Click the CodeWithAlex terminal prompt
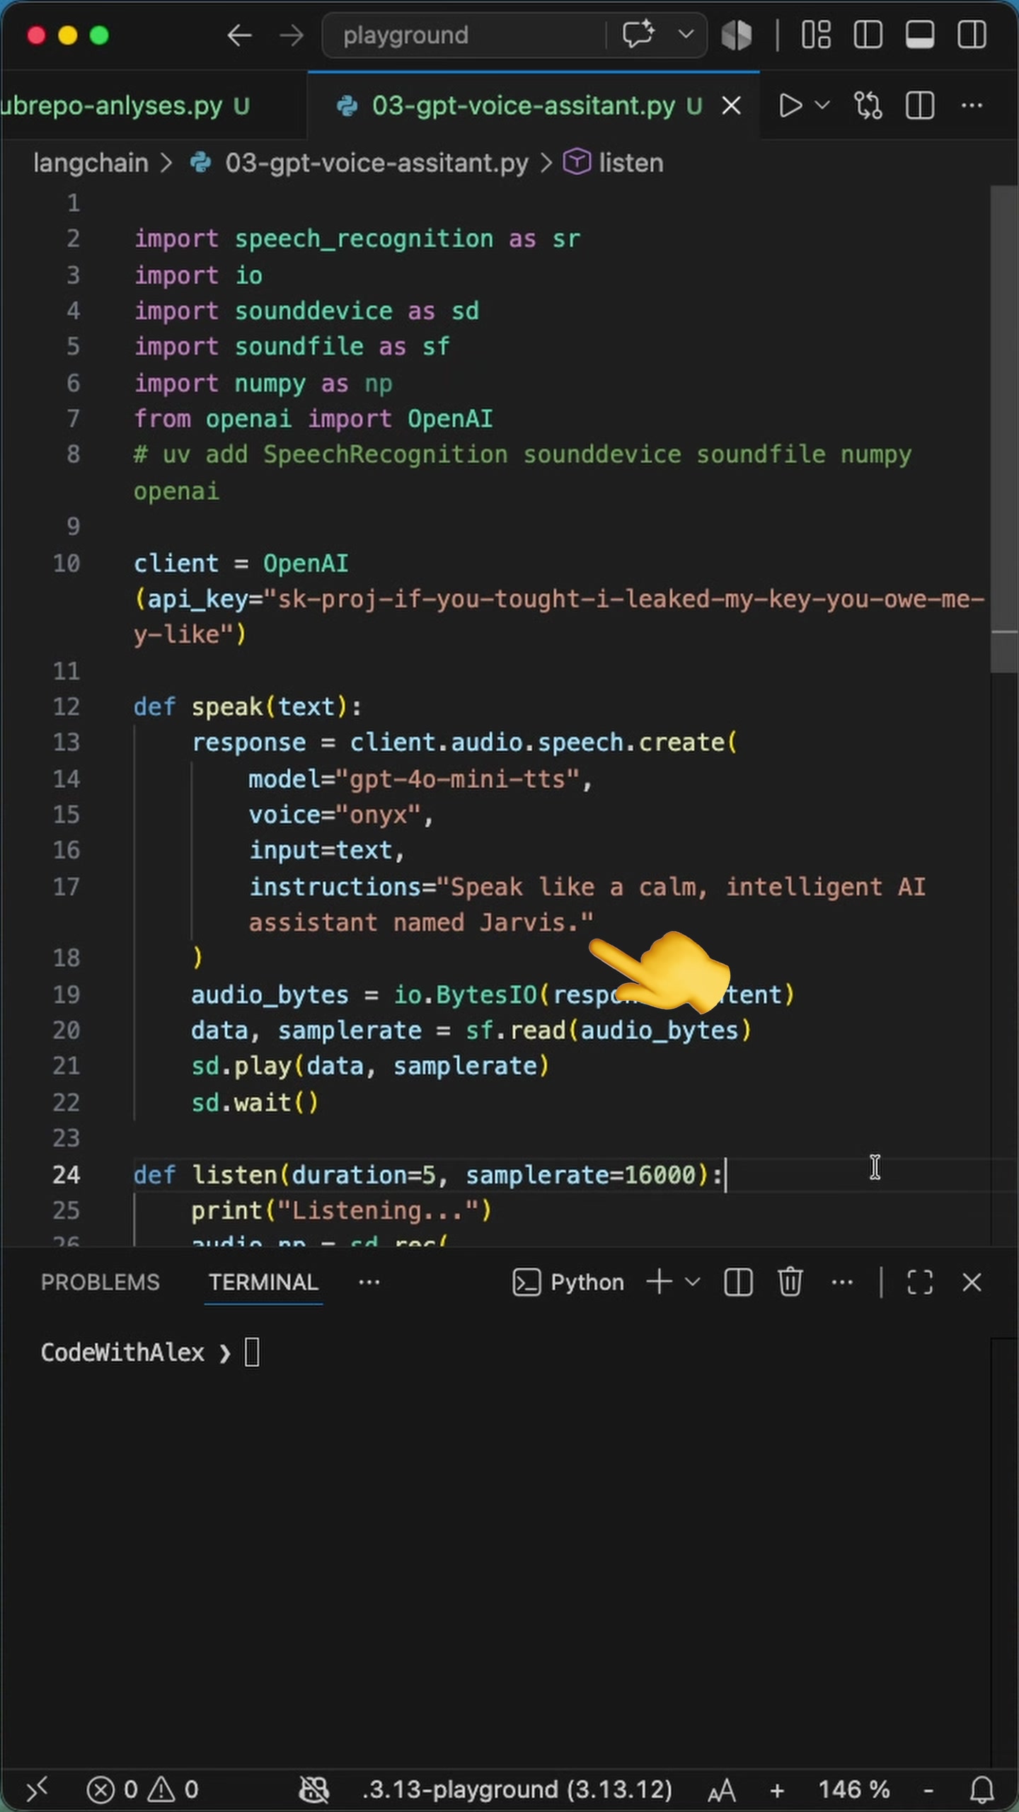The image size is (1019, 1812). click(x=122, y=1353)
